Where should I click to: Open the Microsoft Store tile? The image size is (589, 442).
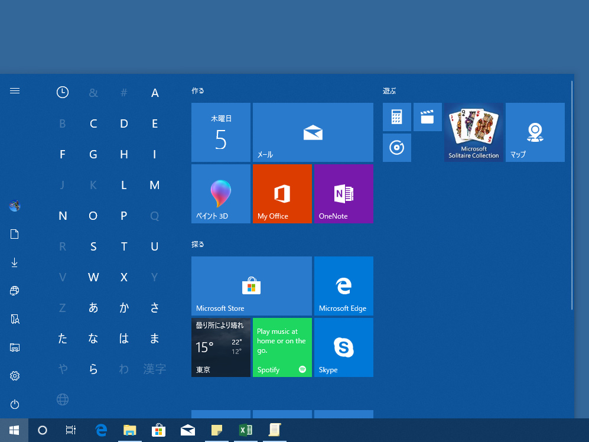[x=251, y=286]
